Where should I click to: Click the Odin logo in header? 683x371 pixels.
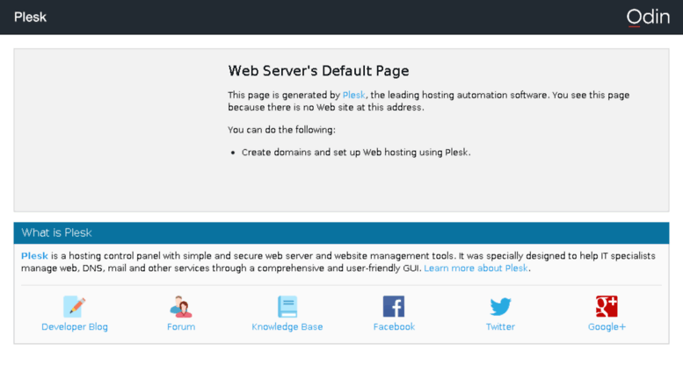[648, 18]
